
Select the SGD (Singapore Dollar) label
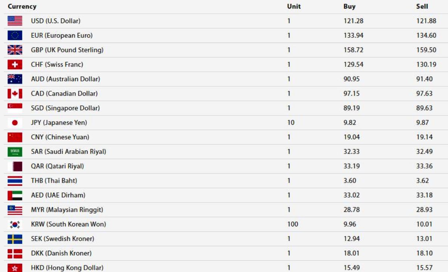tap(65, 108)
